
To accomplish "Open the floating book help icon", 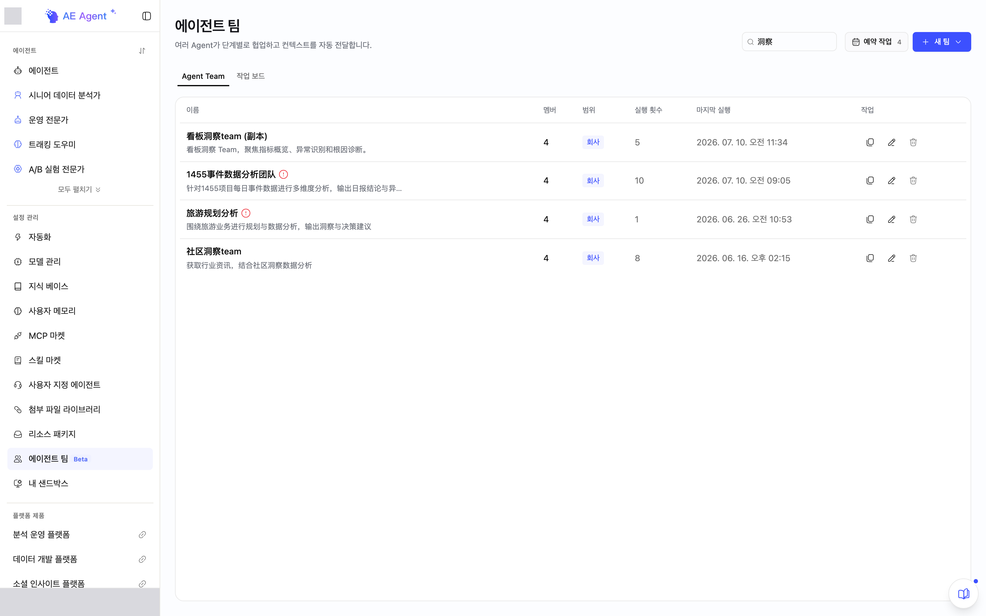I will [x=964, y=594].
